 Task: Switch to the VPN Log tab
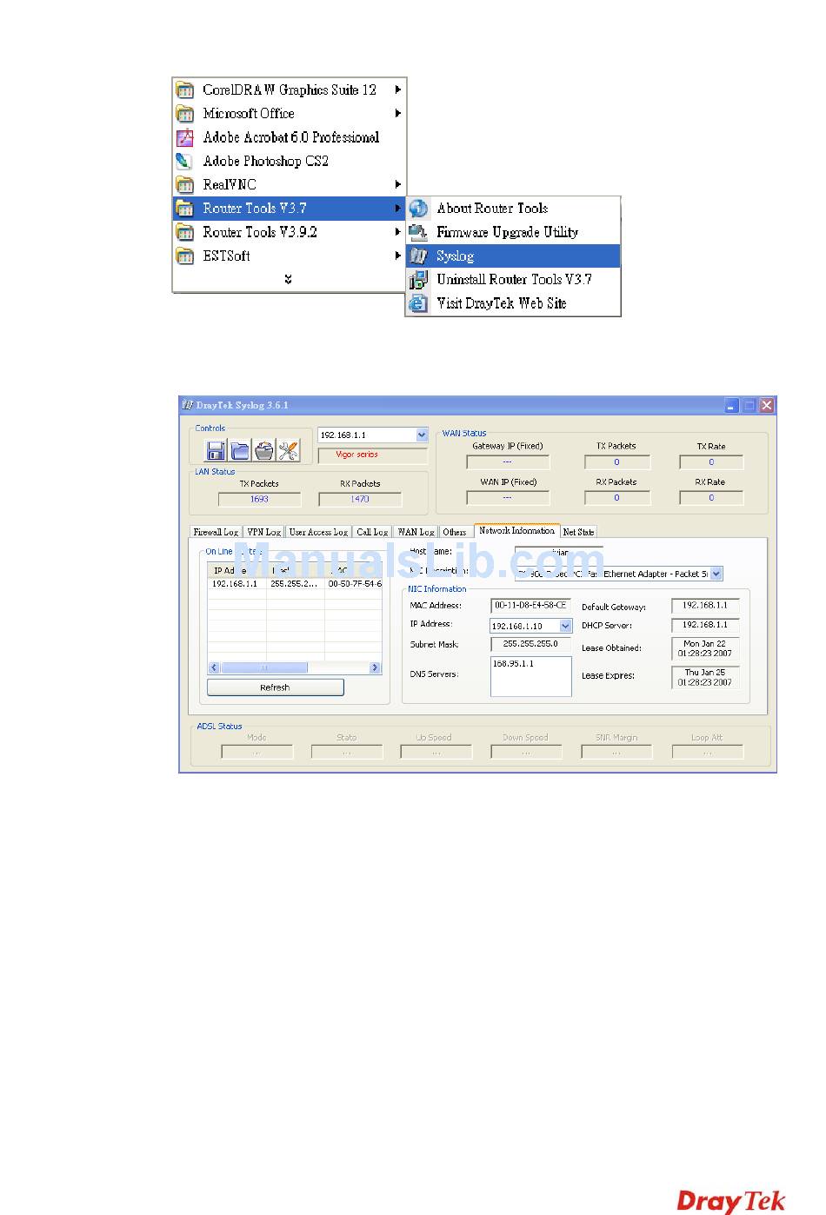click(263, 532)
